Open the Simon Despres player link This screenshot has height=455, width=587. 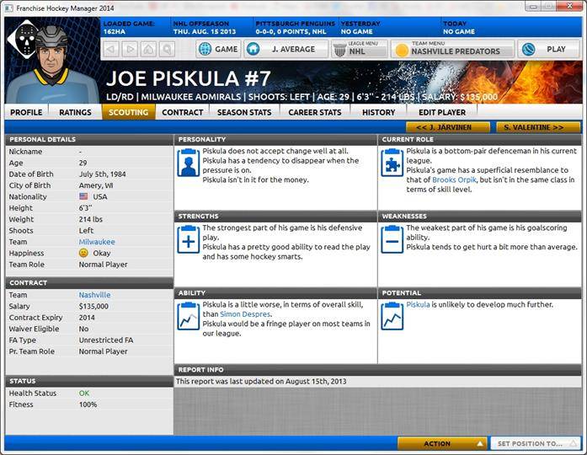click(245, 314)
